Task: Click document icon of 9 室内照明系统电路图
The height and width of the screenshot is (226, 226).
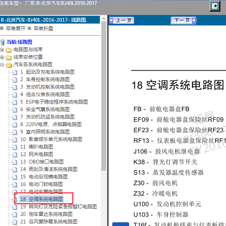Action: [15, 132]
